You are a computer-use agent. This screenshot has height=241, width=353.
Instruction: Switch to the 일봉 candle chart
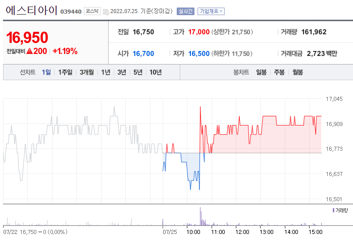click(262, 72)
